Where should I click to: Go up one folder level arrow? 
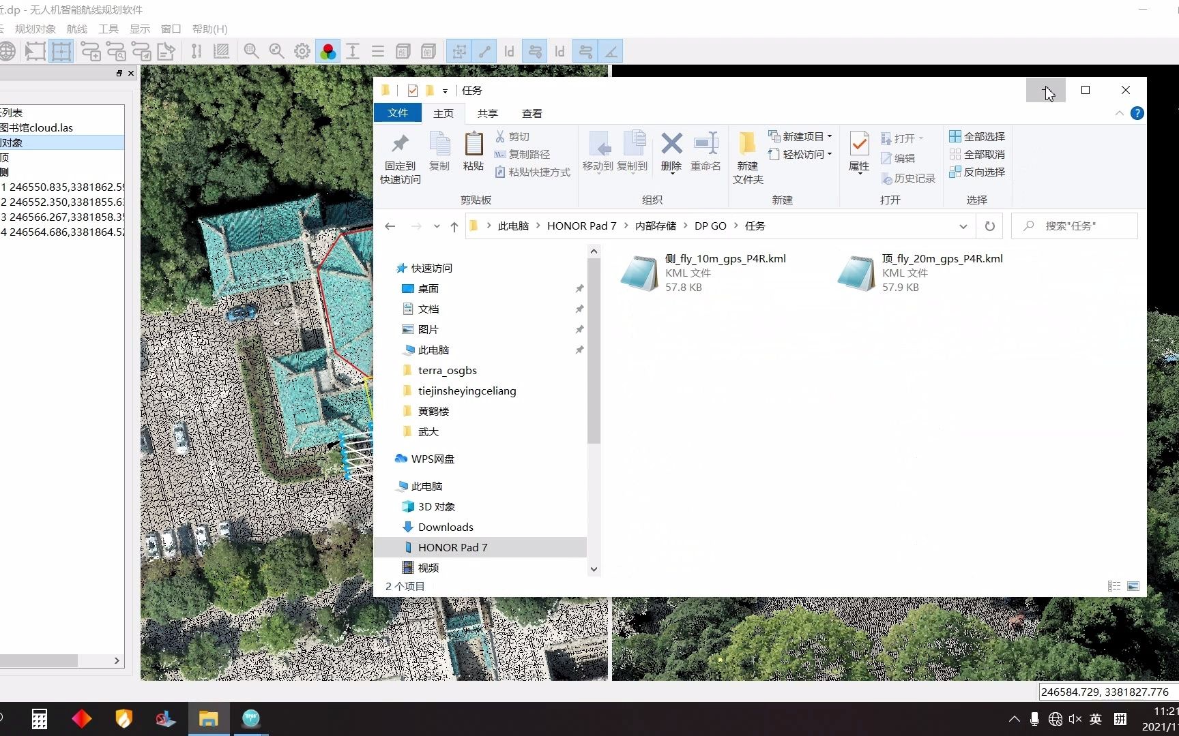coord(454,226)
